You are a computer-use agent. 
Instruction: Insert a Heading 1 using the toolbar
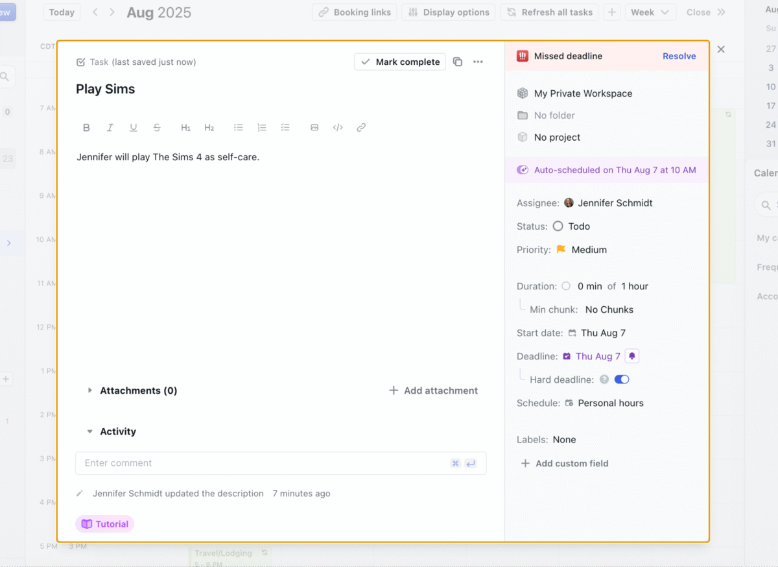(186, 127)
